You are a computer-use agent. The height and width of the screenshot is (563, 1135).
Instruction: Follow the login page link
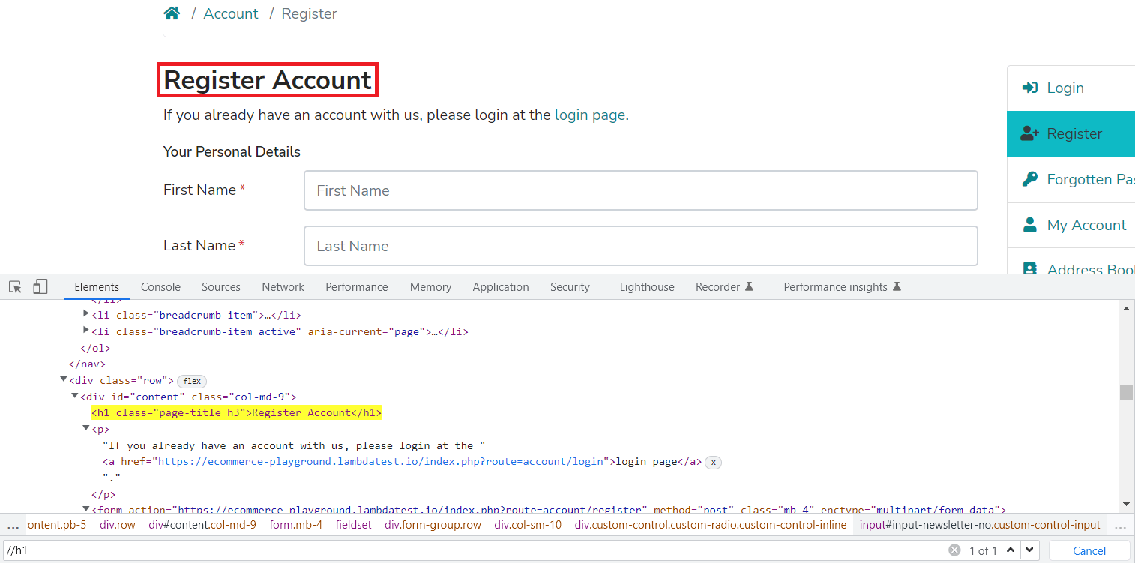coord(589,115)
